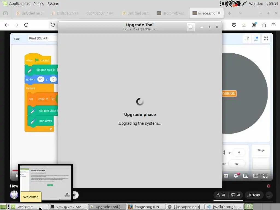Switch video to theater mode
The width and height of the screenshot is (280, 210).
(x=256, y=176)
